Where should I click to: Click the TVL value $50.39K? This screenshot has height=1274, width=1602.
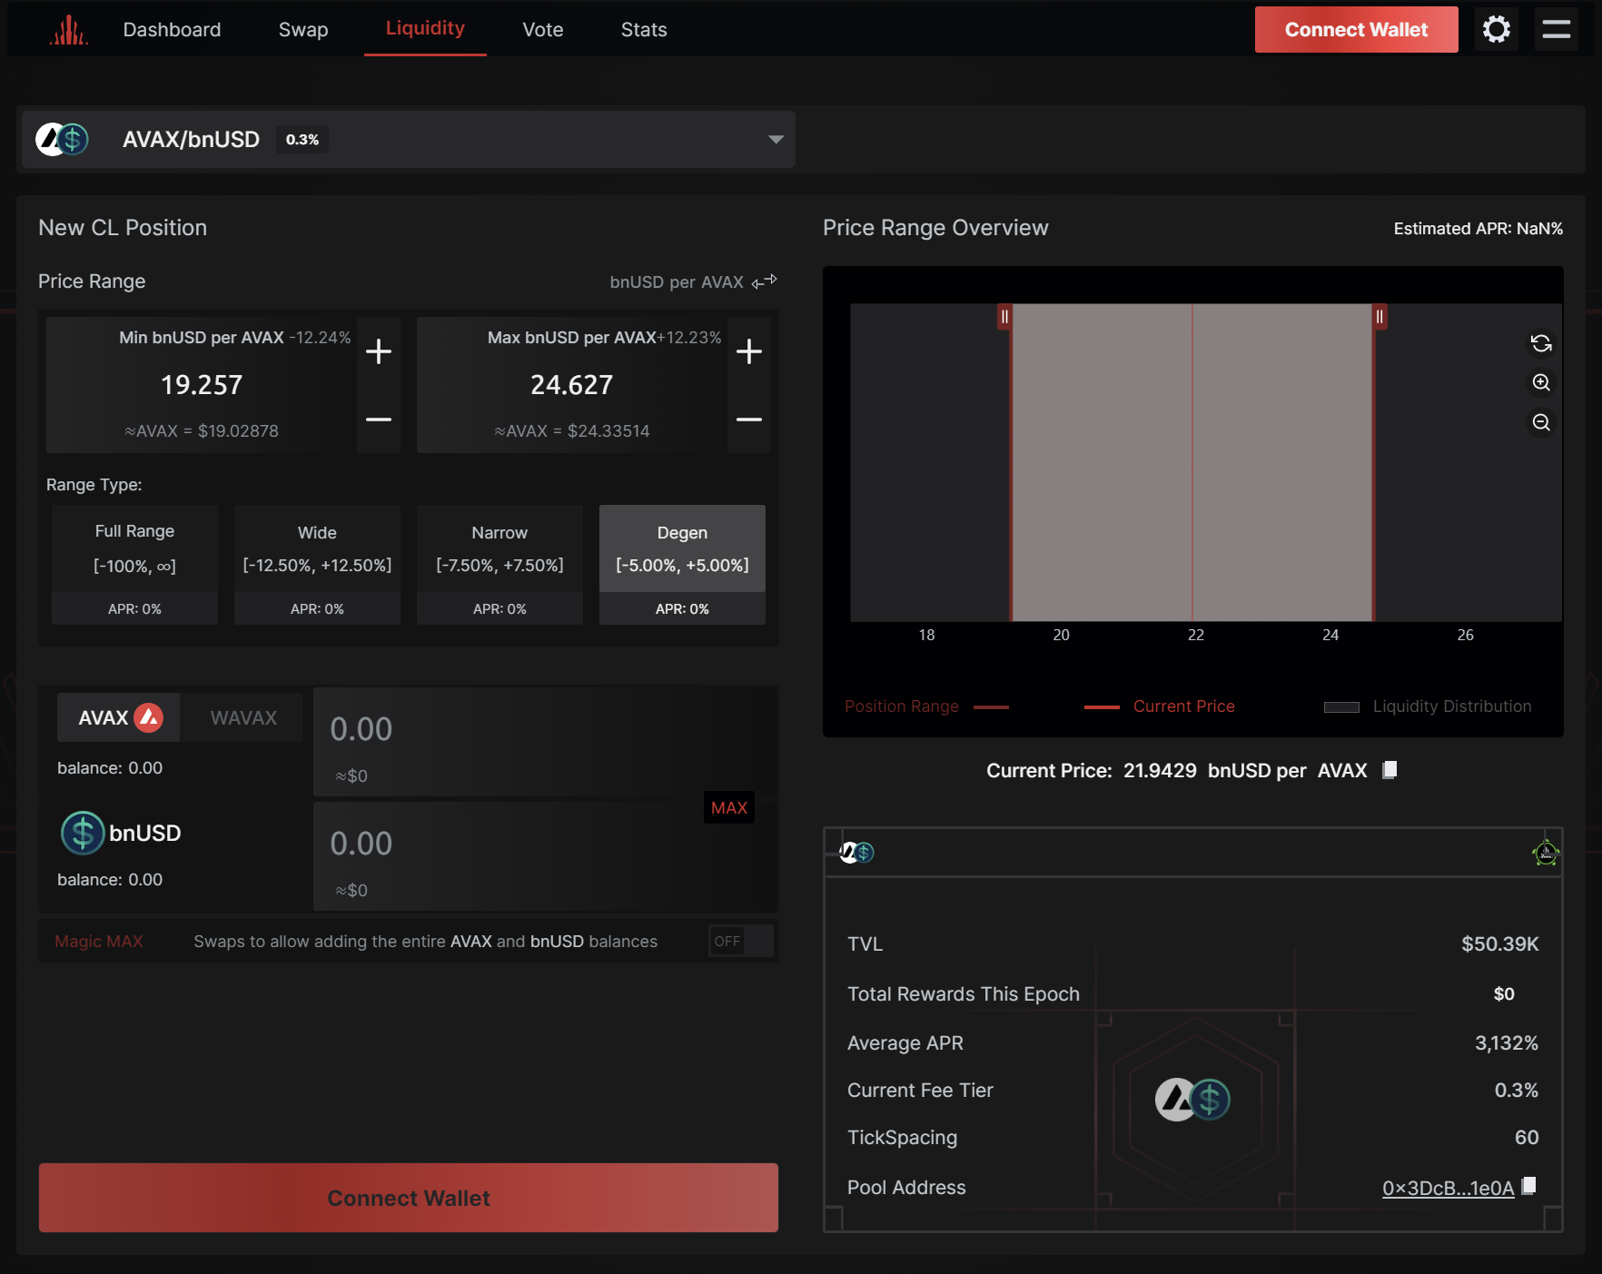pyautogui.click(x=1500, y=943)
